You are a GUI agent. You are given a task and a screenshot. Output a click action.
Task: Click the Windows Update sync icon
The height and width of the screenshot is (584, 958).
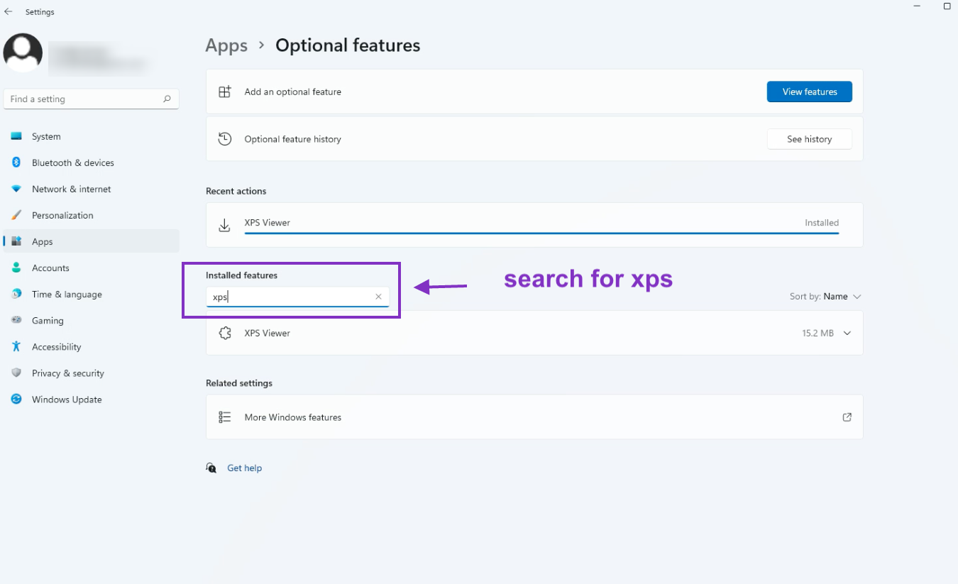(x=16, y=399)
